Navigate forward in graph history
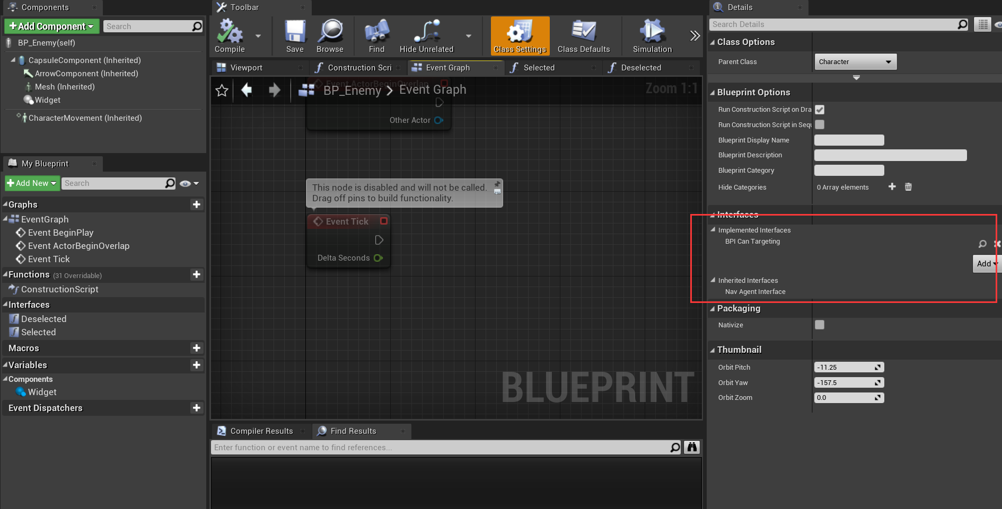 coord(274,90)
